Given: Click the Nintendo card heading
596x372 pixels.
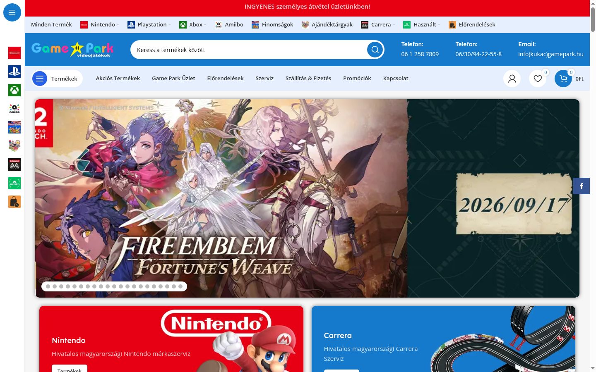Looking at the screenshot, I should (x=69, y=341).
